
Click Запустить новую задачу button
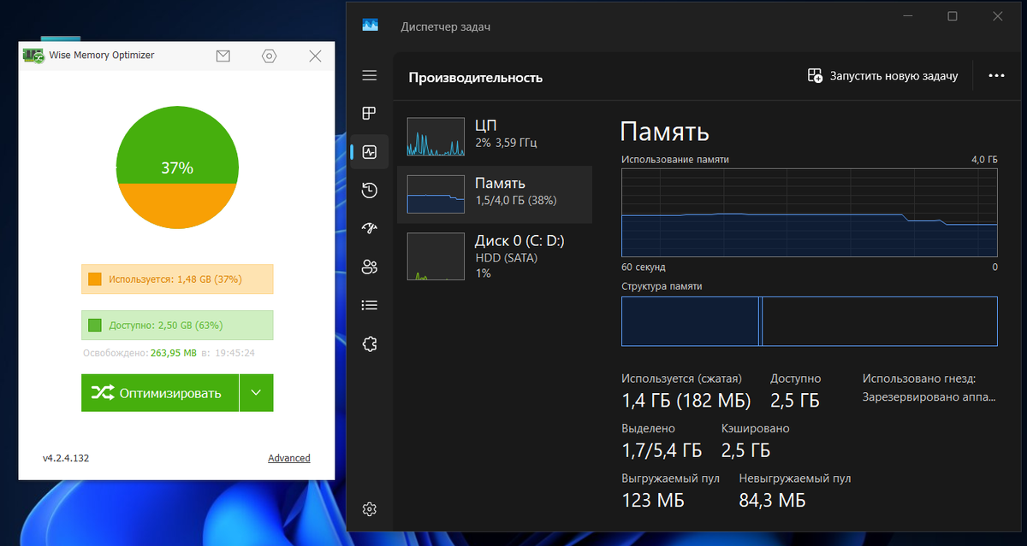pyautogui.click(x=883, y=76)
